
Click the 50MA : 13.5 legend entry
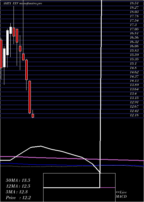pos(18,180)
